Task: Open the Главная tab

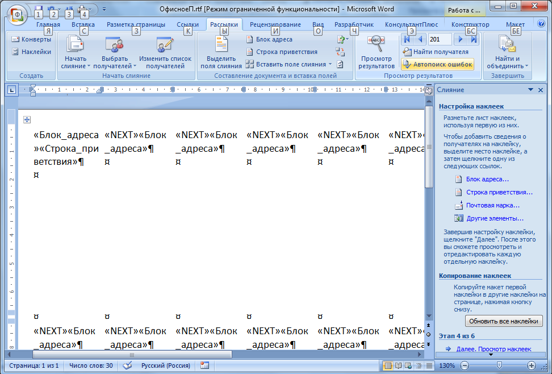Action: 48,24
